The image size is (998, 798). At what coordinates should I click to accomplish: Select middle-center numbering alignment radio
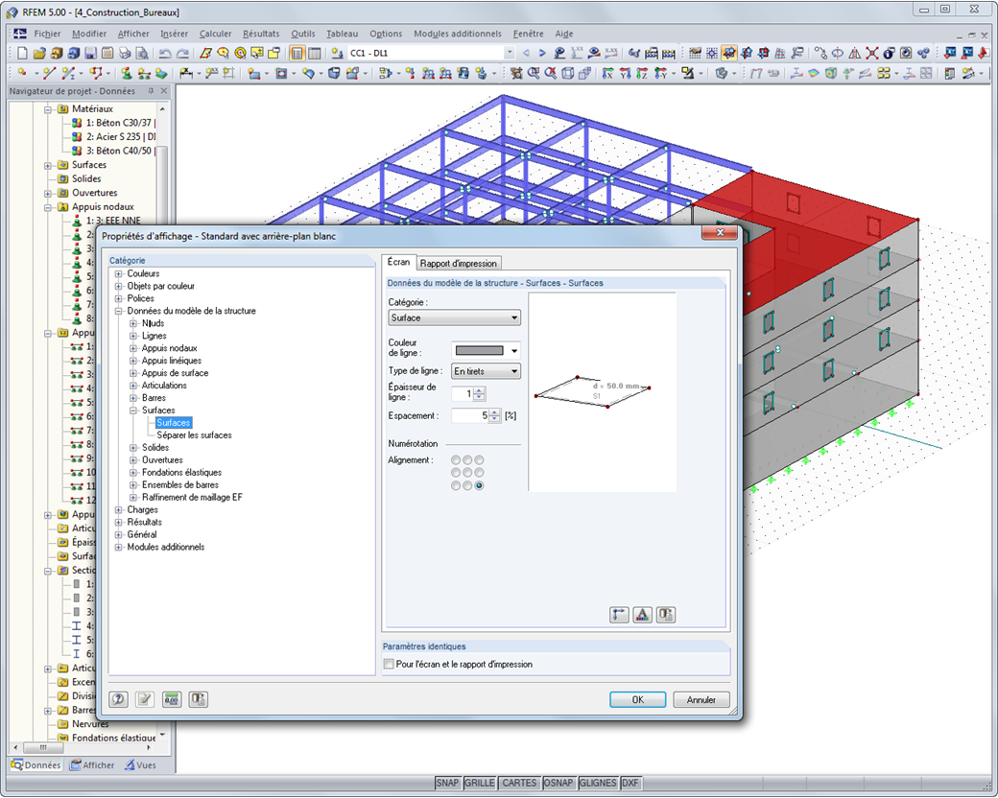468,473
